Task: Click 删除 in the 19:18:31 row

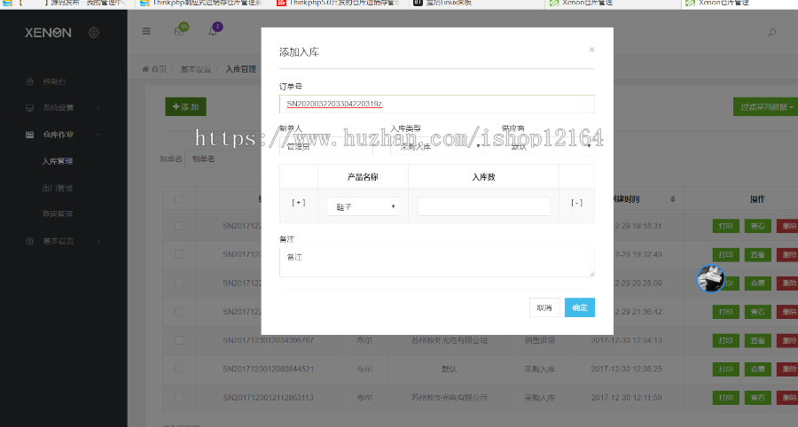Action: 788,226
